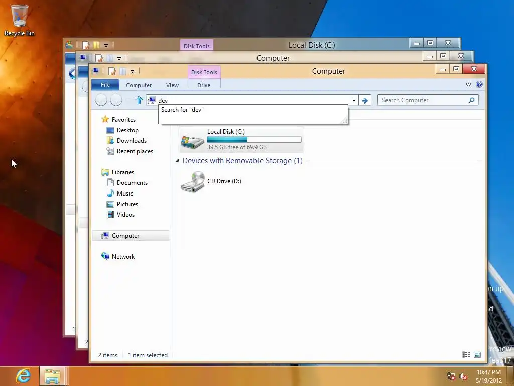Switch to Large icons view in status bar

[477, 354]
